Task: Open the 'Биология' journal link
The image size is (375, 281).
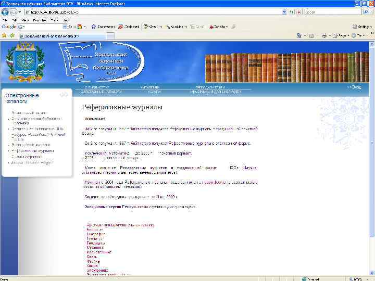Action: (95, 229)
